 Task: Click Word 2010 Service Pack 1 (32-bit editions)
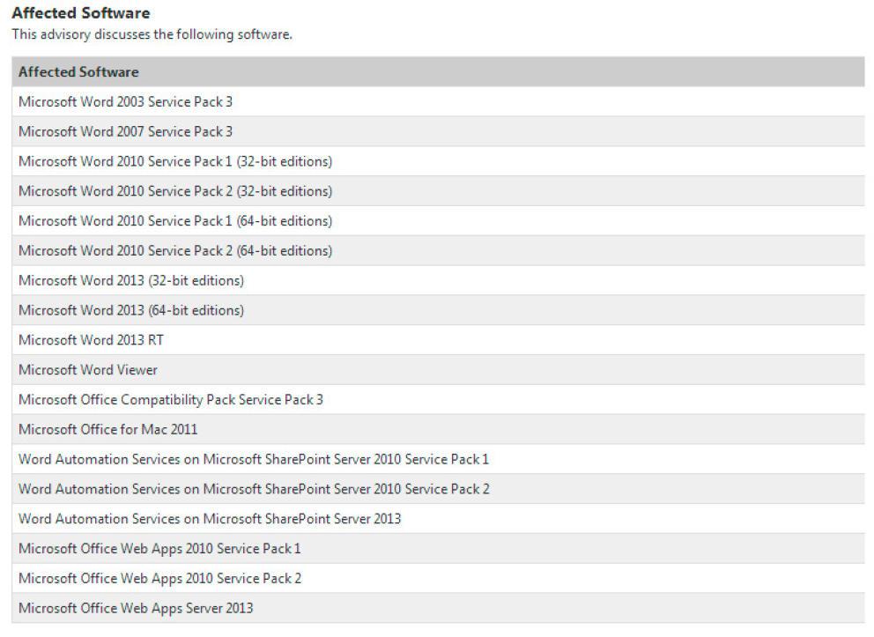175,162
